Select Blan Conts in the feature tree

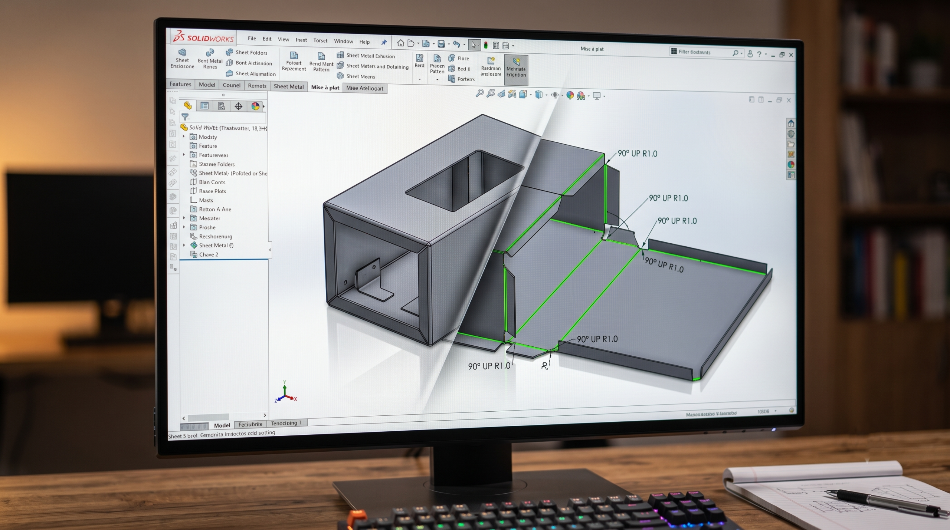click(x=208, y=182)
